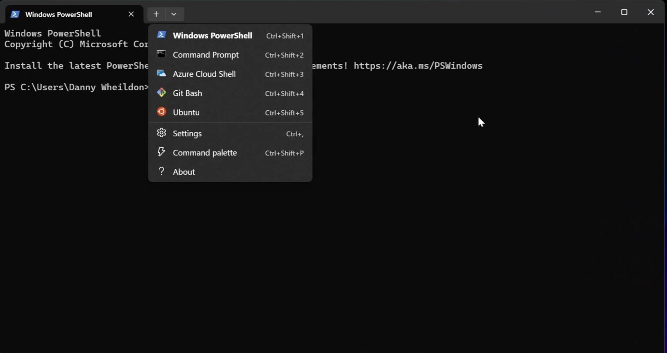Screen dimensions: 667x353
Task: Click the Command palette lightning icon
Action: [161, 152]
